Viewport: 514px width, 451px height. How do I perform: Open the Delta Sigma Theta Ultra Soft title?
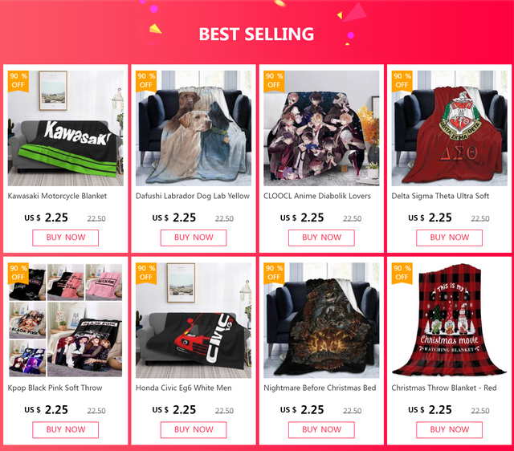440,196
